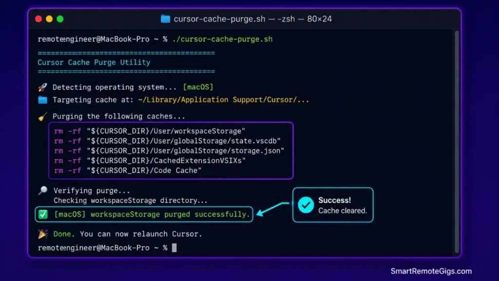
Task: Click the folder icon in the title bar
Action: pos(166,19)
